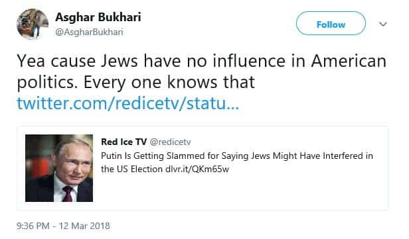Open the @redicetv handle

pyautogui.click(x=170, y=142)
